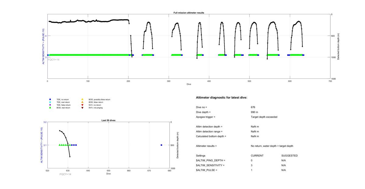Viewport: 365px width, 189px height.
Task: Click the dive number value 676
Action: tap(253, 107)
